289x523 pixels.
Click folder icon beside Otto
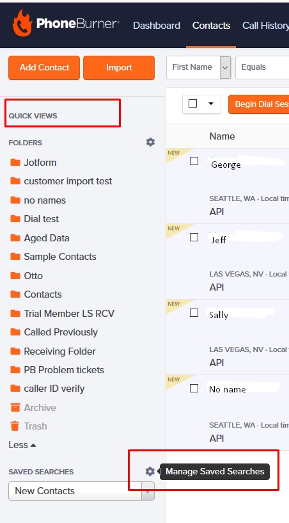[x=15, y=275]
